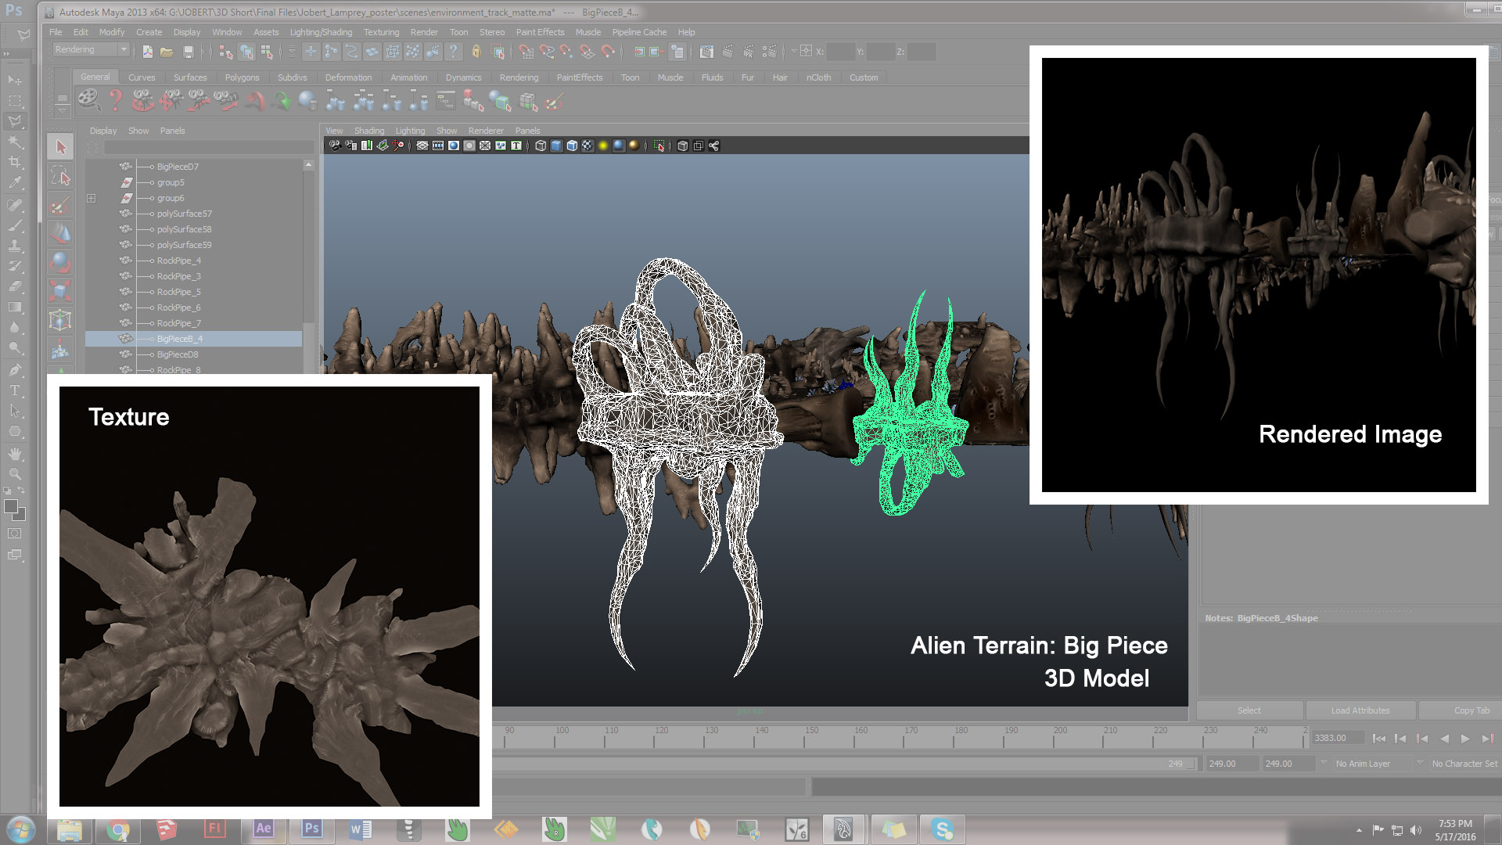Open scene using the folder icon
The width and height of the screenshot is (1502, 845).
(x=167, y=52)
